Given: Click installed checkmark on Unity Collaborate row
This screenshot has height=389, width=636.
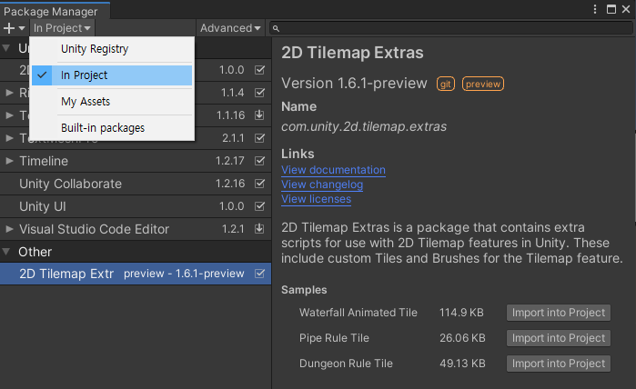Looking at the screenshot, I should point(259,184).
